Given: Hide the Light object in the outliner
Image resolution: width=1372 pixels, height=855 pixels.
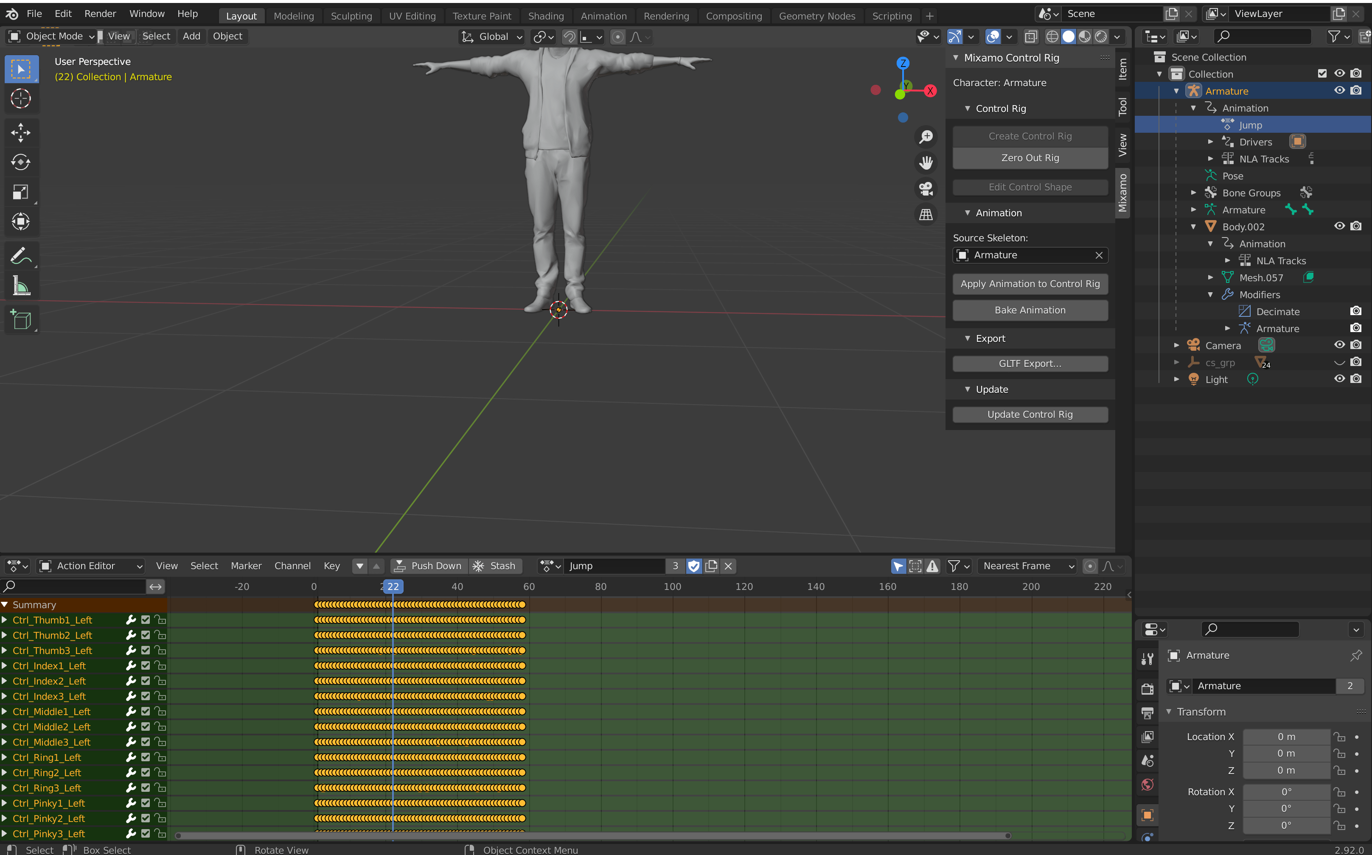Looking at the screenshot, I should pyautogui.click(x=1339, y=378).
